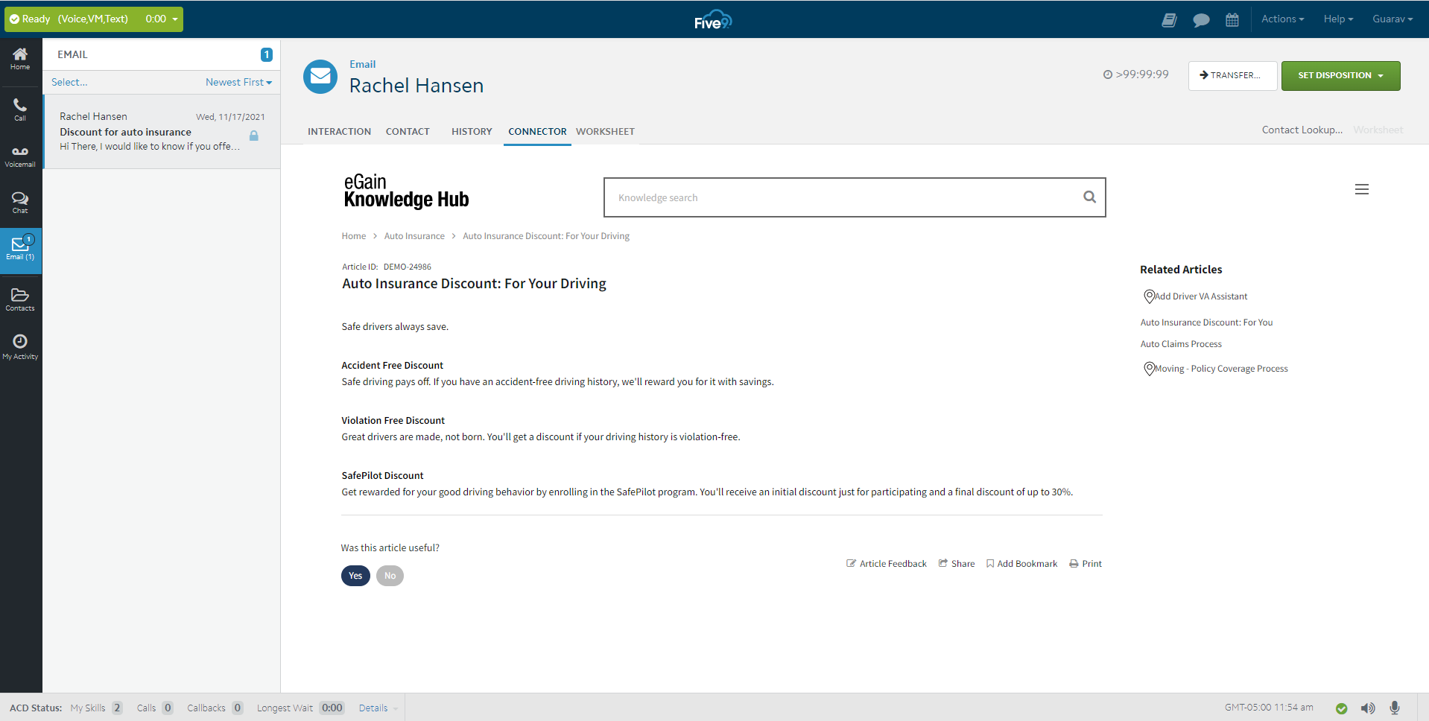Share the article using the Share icon

[956, 563]
